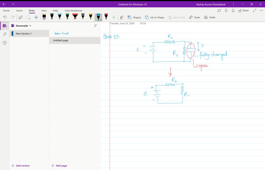Open the page sort options
This screenshot has height=170, width=265.
pyautogui.click(x=95, y=26)
